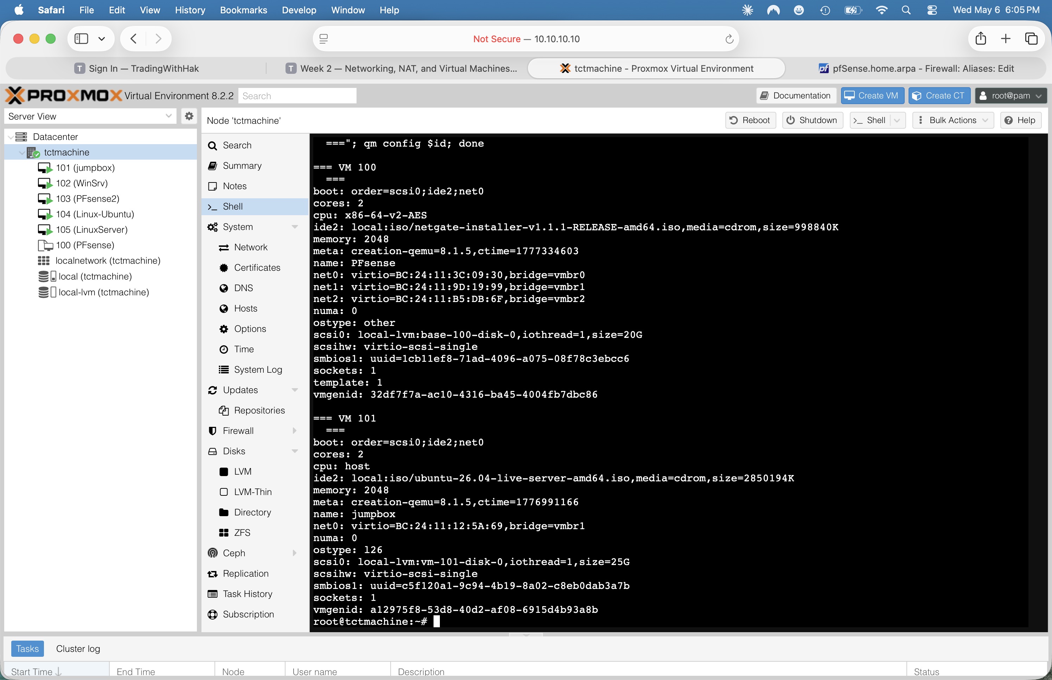Collapse the System section arrow
Screen dimensions: 1052x680
coord(294,227)
